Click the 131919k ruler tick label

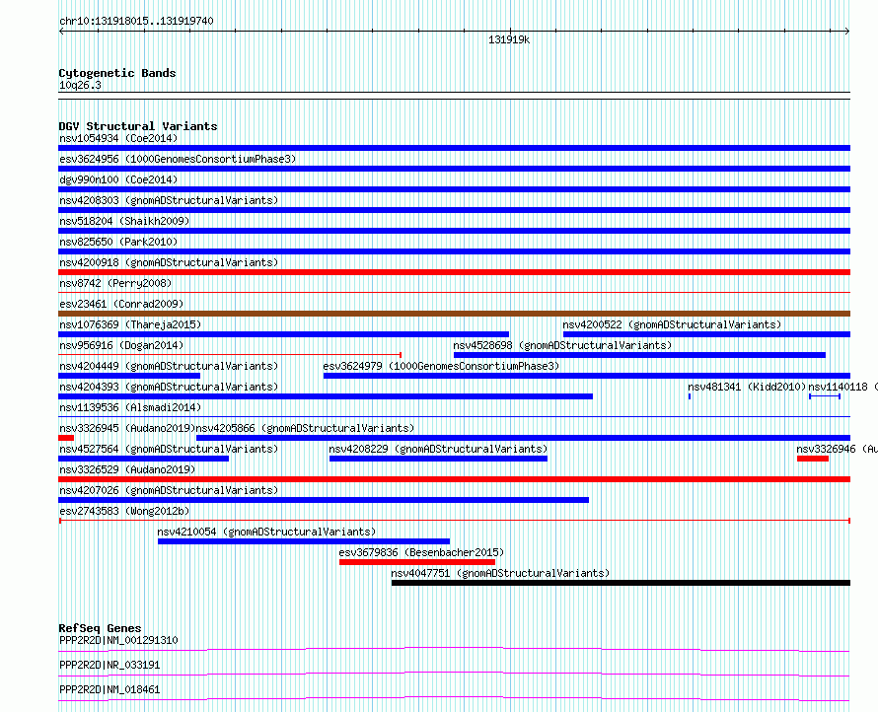pyautogui.click(x=509, y=39)
